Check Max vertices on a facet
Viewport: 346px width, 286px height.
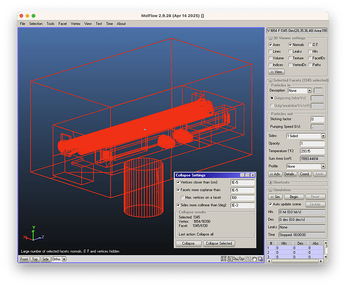(183, 197)
